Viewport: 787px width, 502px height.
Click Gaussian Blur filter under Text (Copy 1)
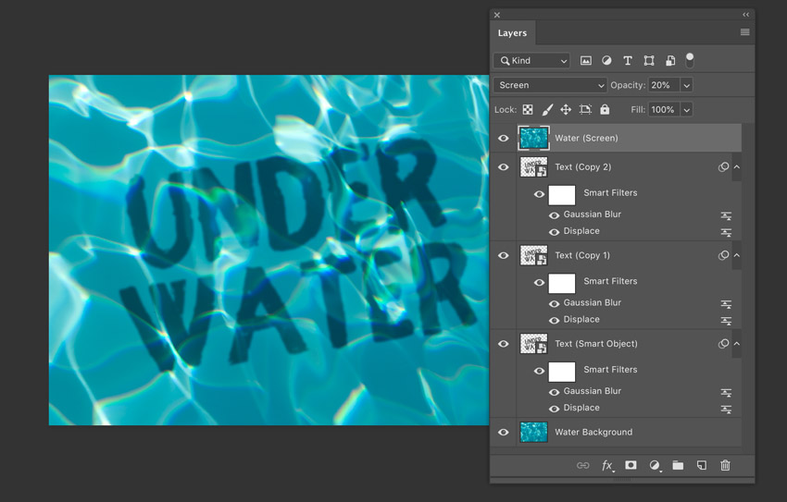click(x=593, y=302)
